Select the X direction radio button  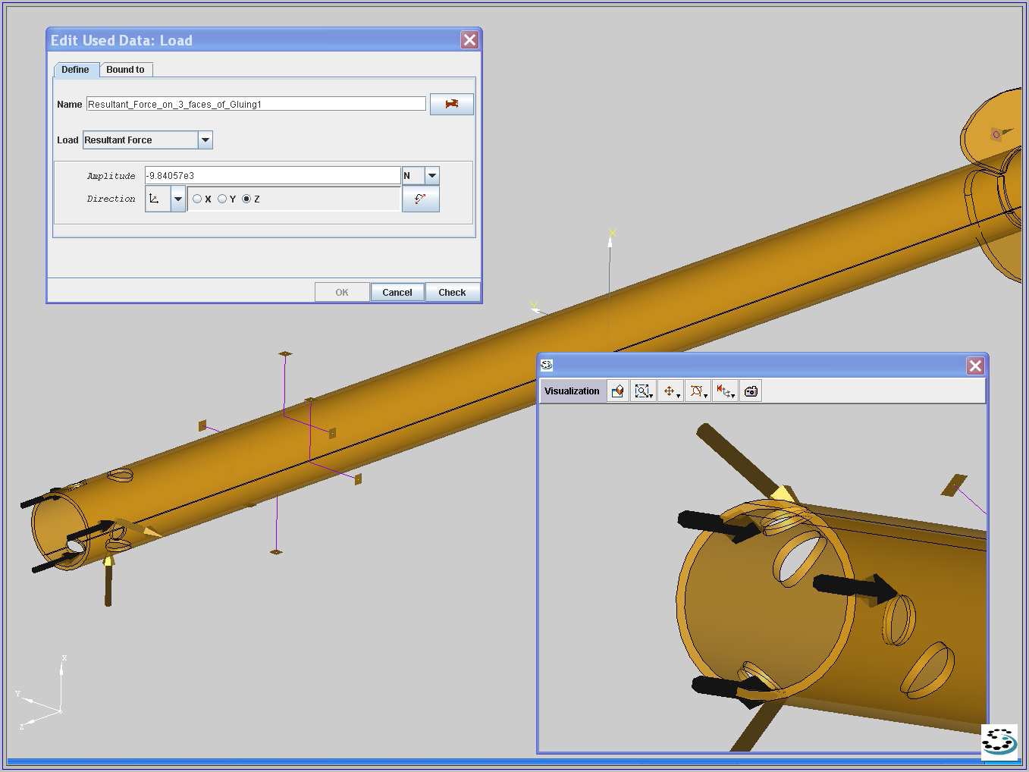pyautogui.click(x=197, y=199)
